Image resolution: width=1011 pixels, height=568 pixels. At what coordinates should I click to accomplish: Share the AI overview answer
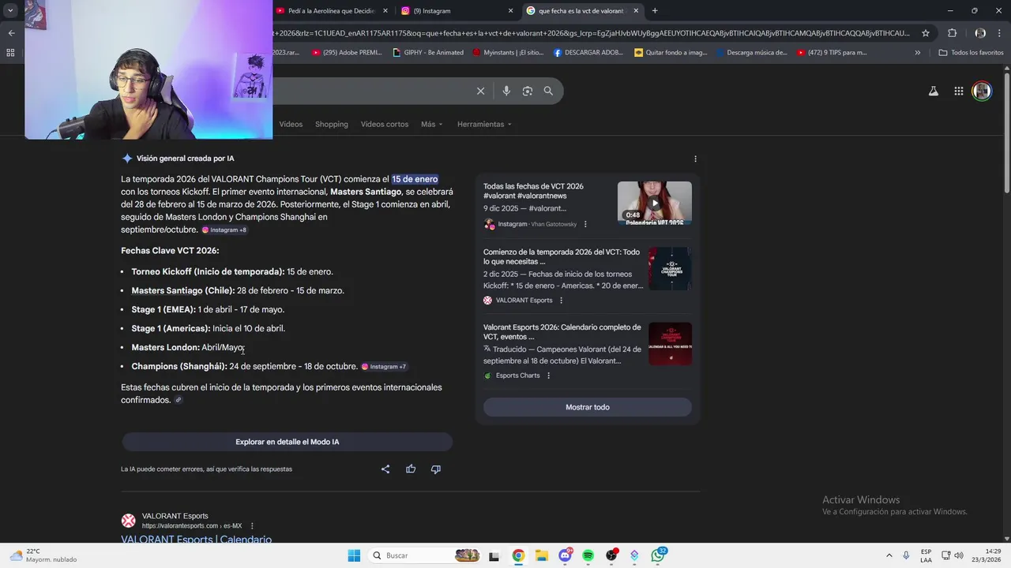pyautogui.click(x=385, y=469)
